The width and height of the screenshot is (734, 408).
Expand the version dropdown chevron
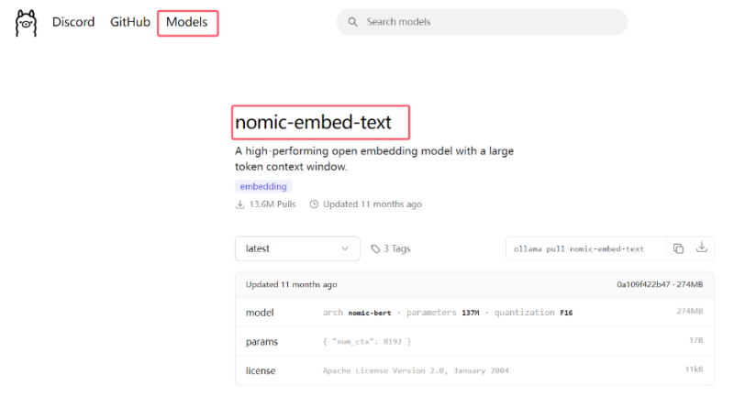point(345,248)
